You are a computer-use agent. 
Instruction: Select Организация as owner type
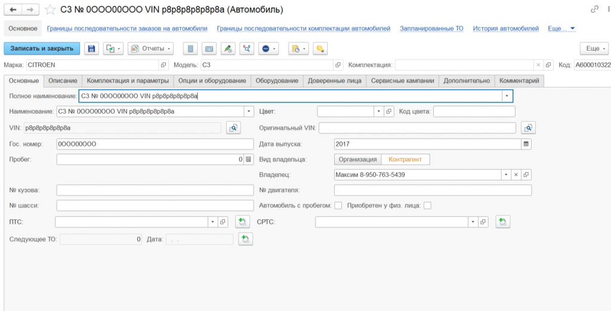[357, 159]
